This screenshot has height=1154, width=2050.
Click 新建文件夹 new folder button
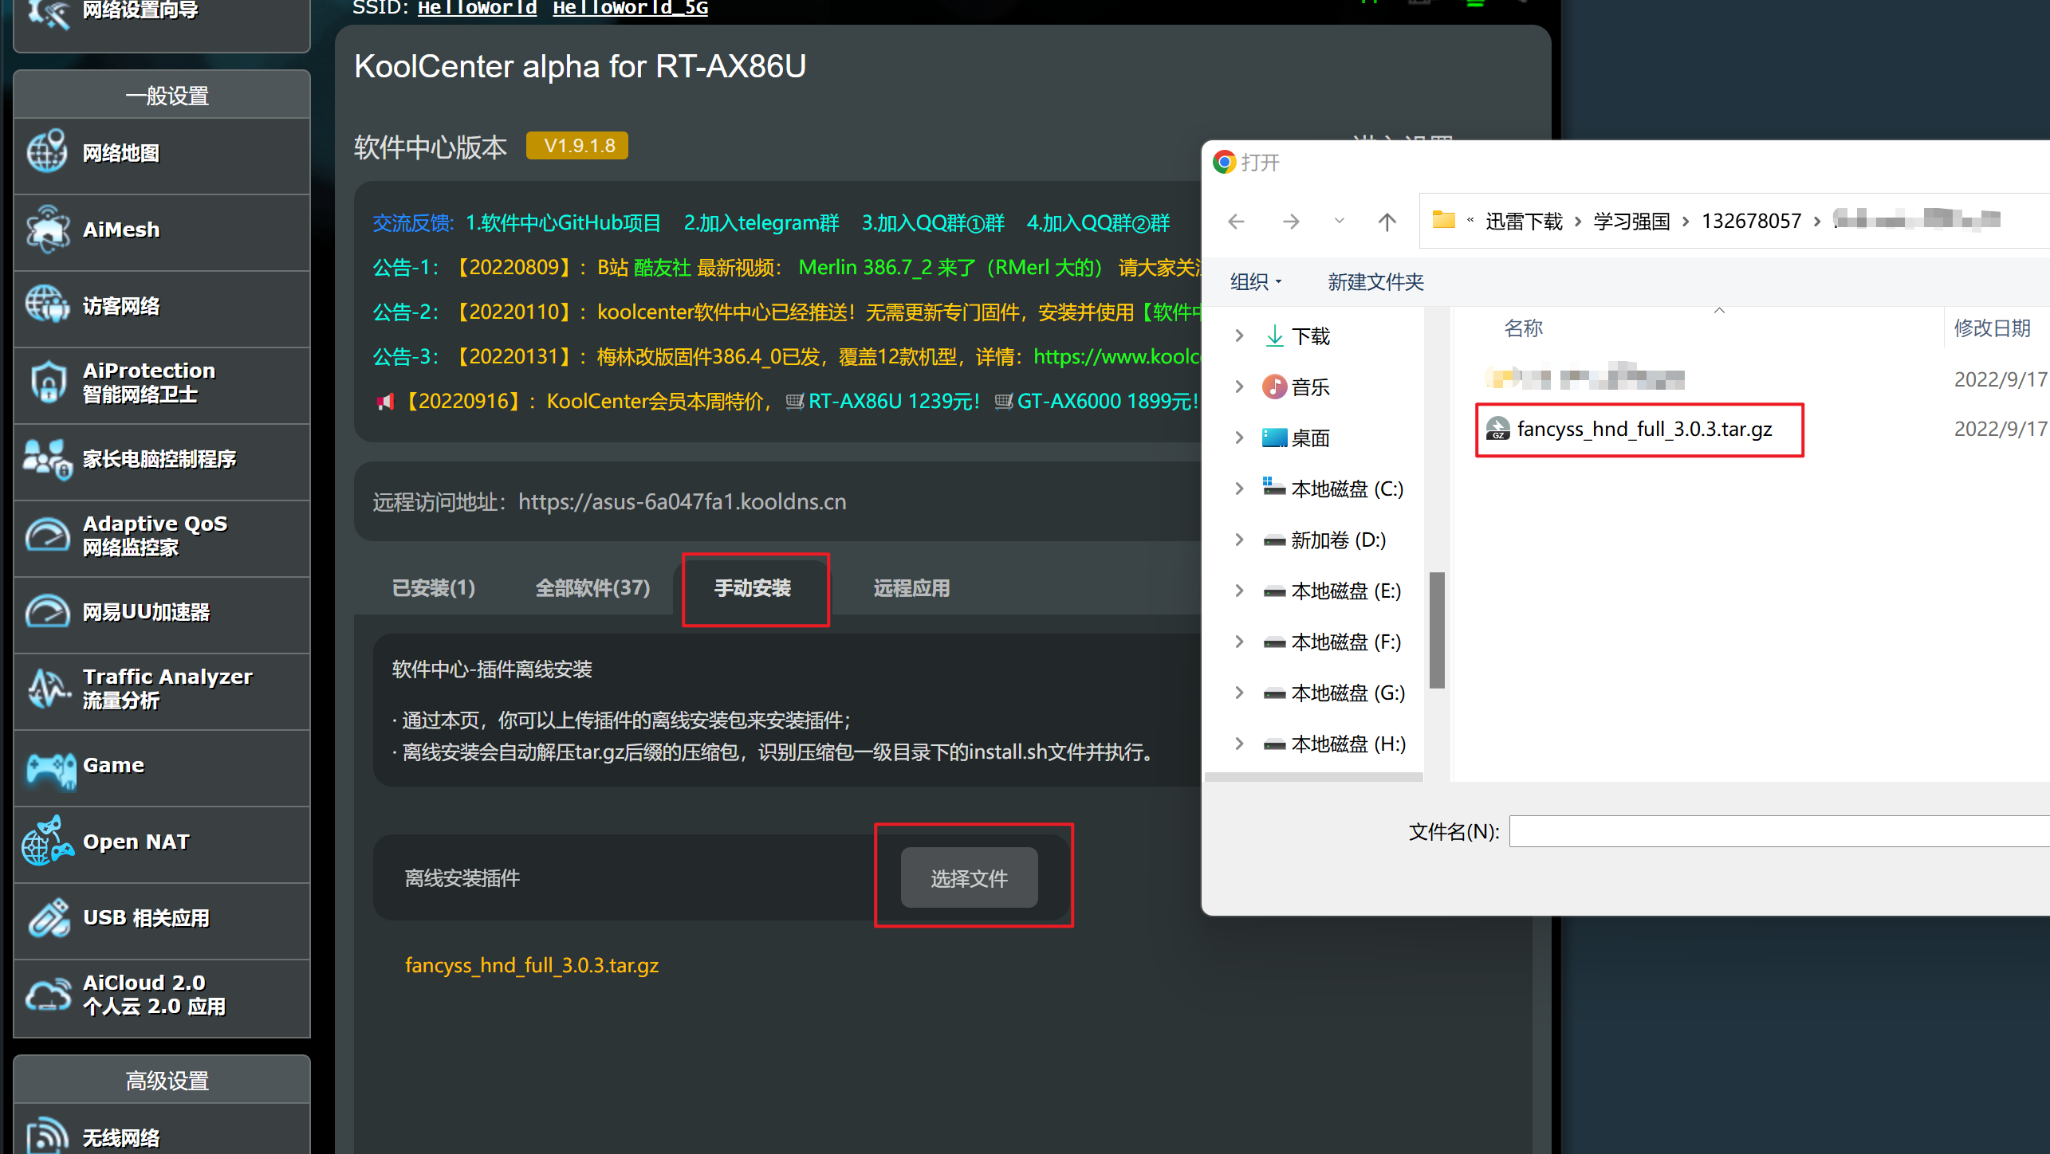tap(1375, 281)
